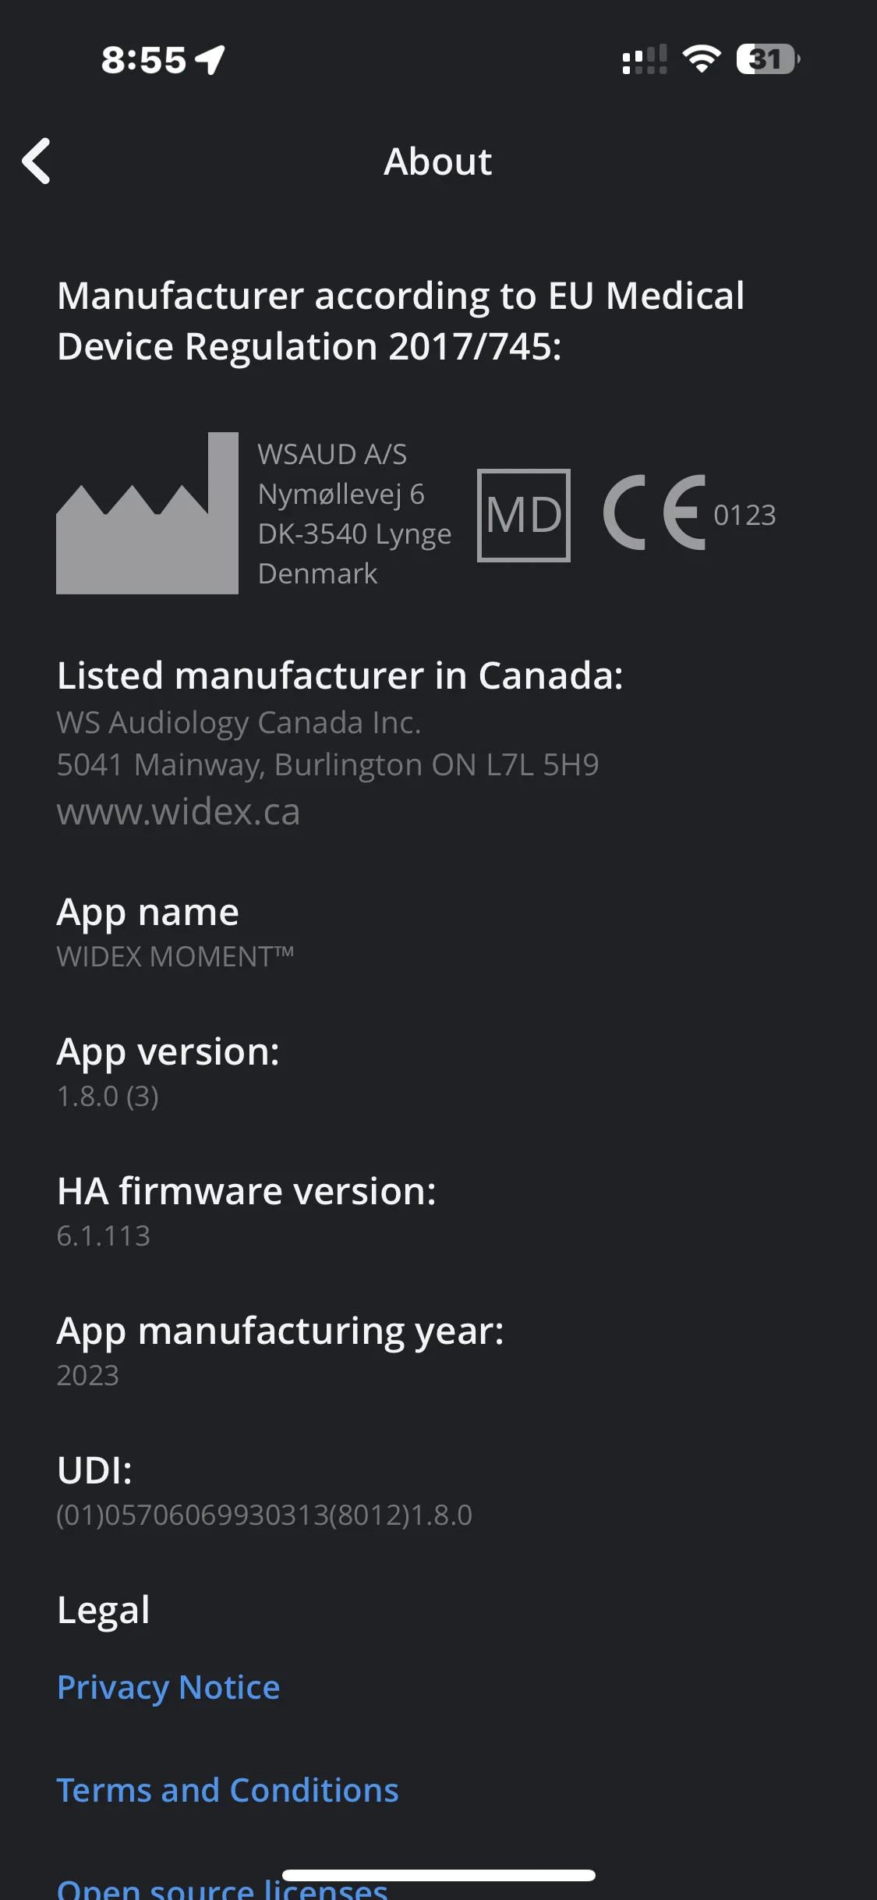Tap the home indicator bar
This screenshot has height=1900, width=877.
[x=439, y=1875]
